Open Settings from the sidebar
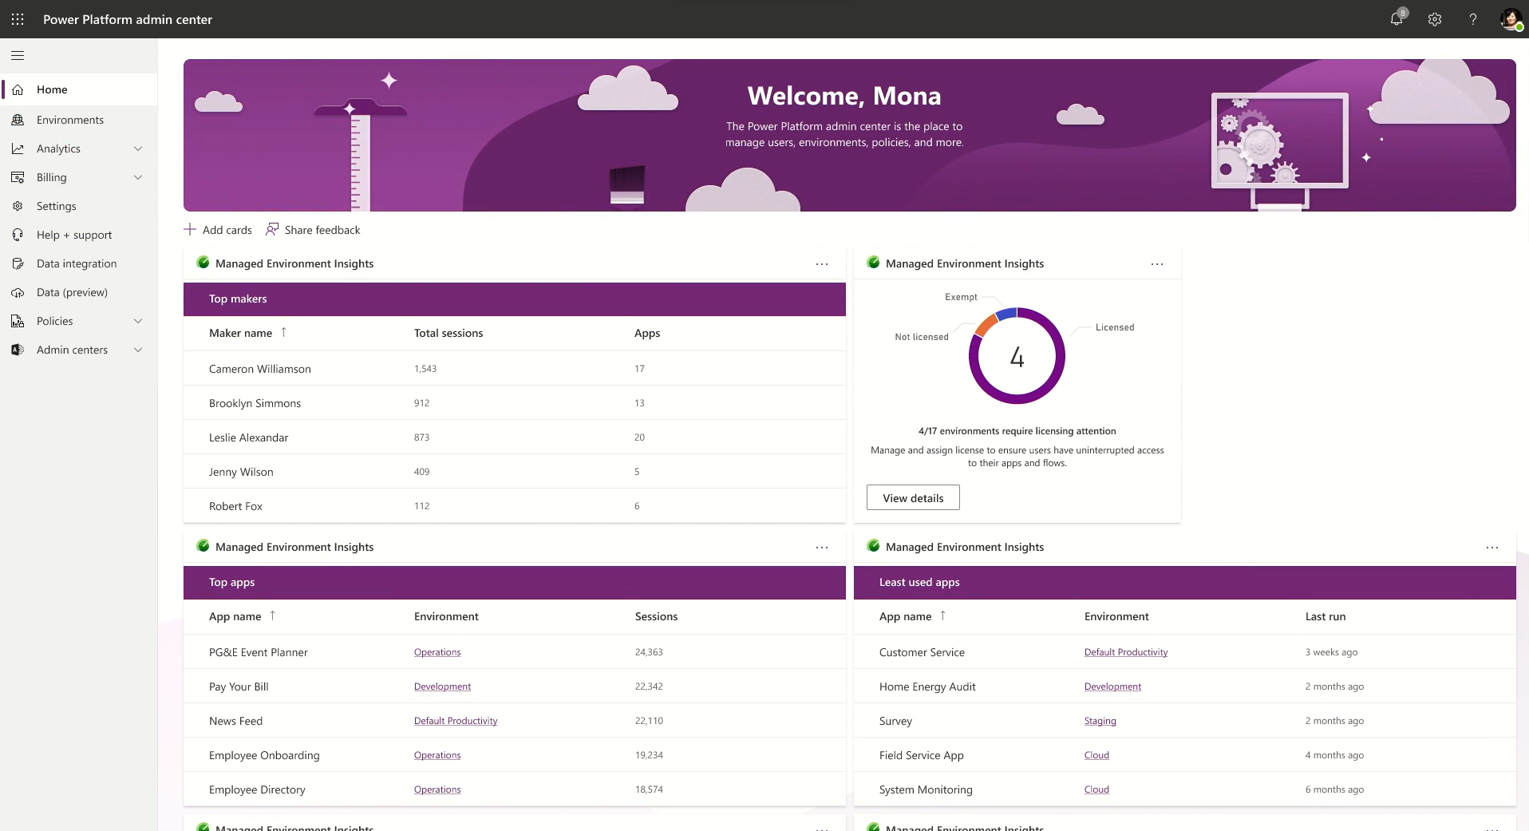 [79, 206]
